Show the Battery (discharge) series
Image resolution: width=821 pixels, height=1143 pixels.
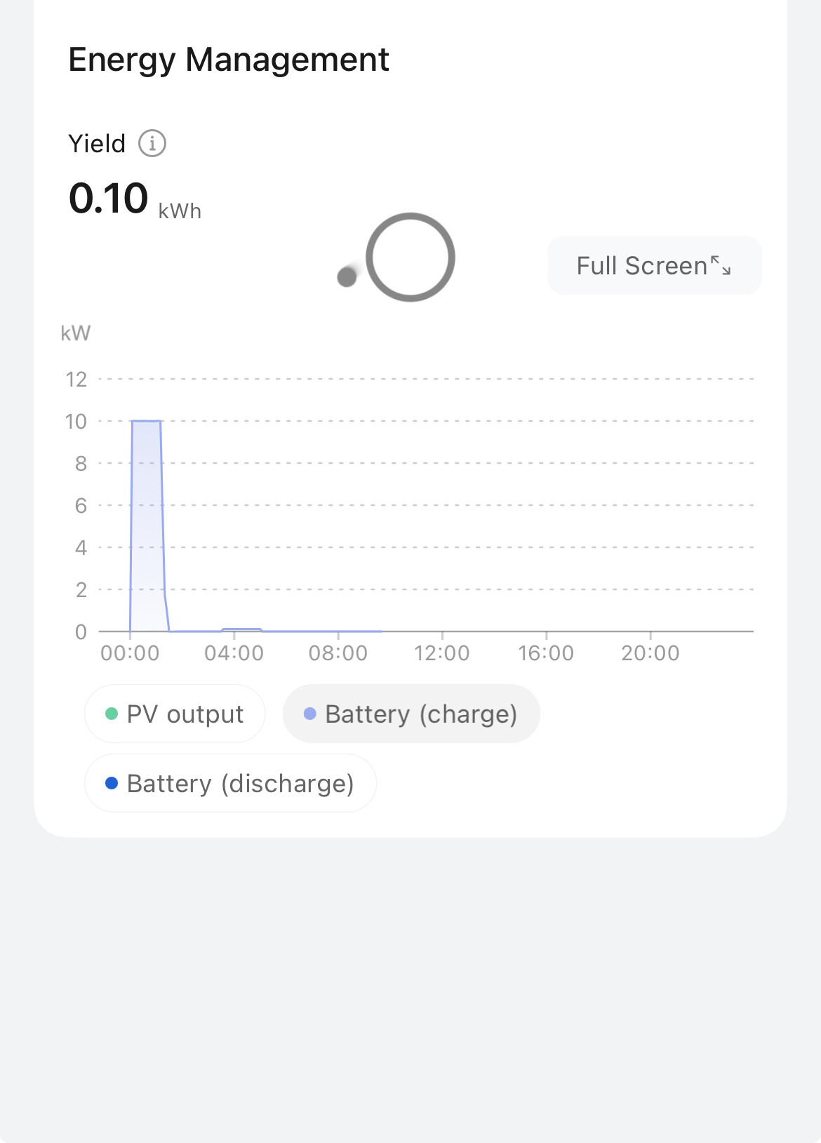coord(230,783)
